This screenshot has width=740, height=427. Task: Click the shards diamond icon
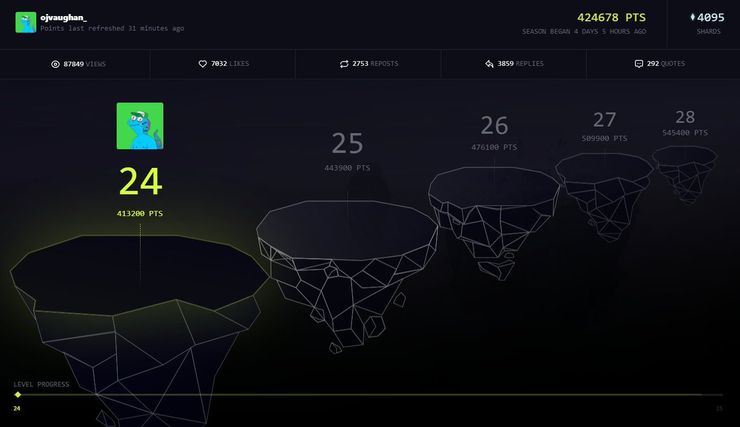(x=693, y=17)
